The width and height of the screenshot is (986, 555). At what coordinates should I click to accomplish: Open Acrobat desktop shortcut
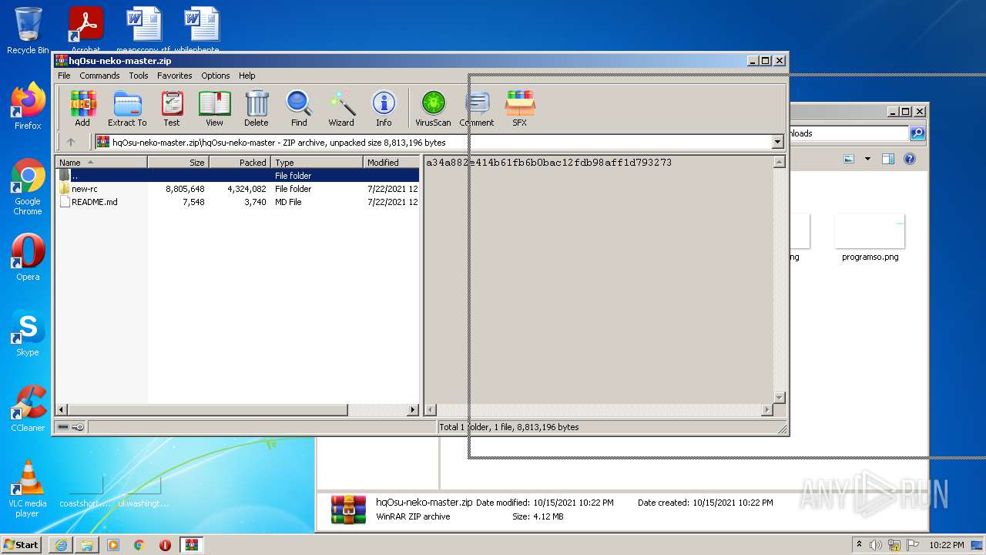point(86,31)
